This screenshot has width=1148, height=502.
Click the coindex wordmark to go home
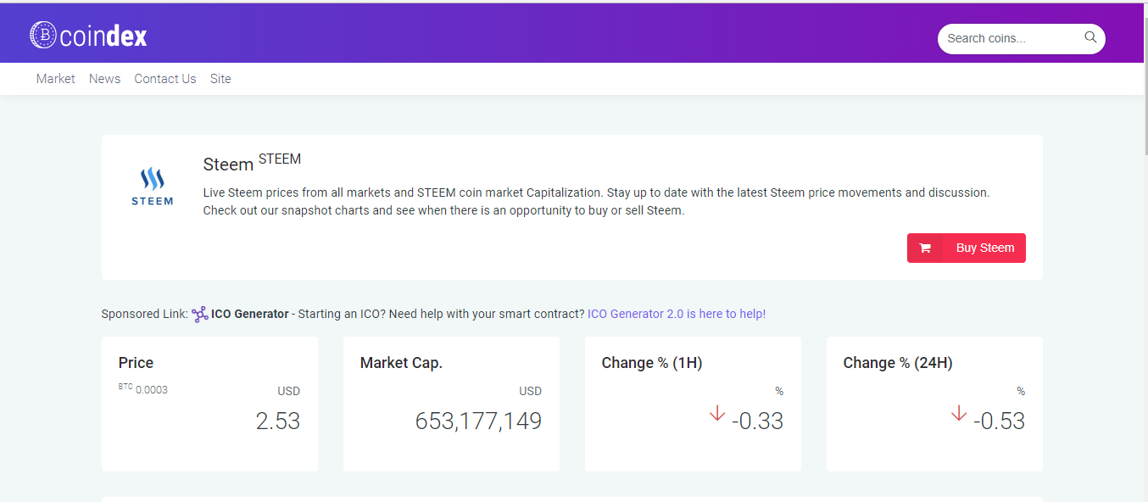click(103, 36)
